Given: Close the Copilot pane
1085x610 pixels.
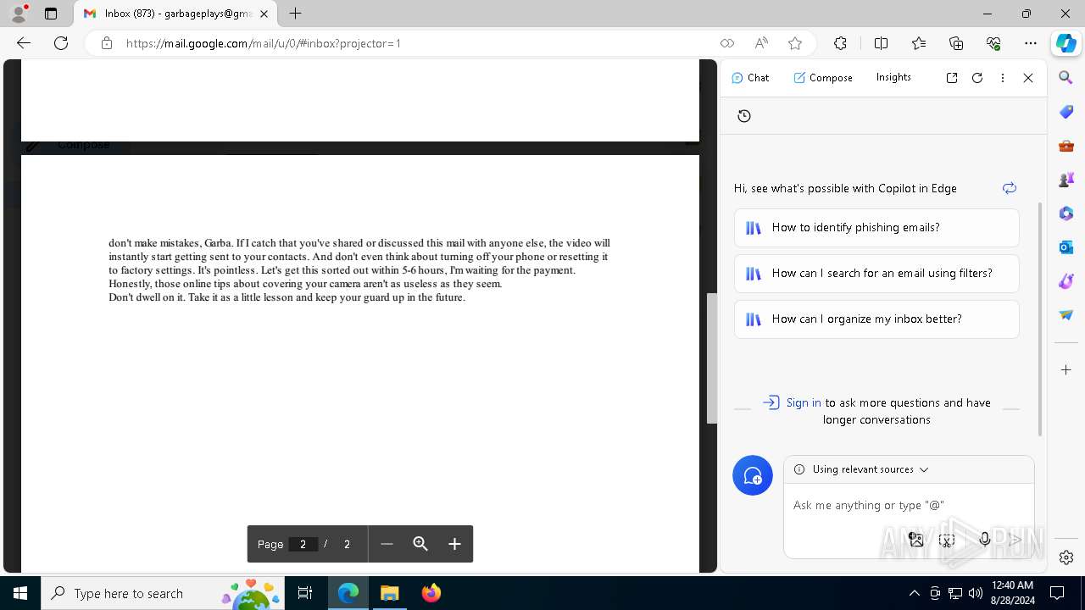Looking at the screenshot, I should pyautogui.click(x=1028, y=78).
